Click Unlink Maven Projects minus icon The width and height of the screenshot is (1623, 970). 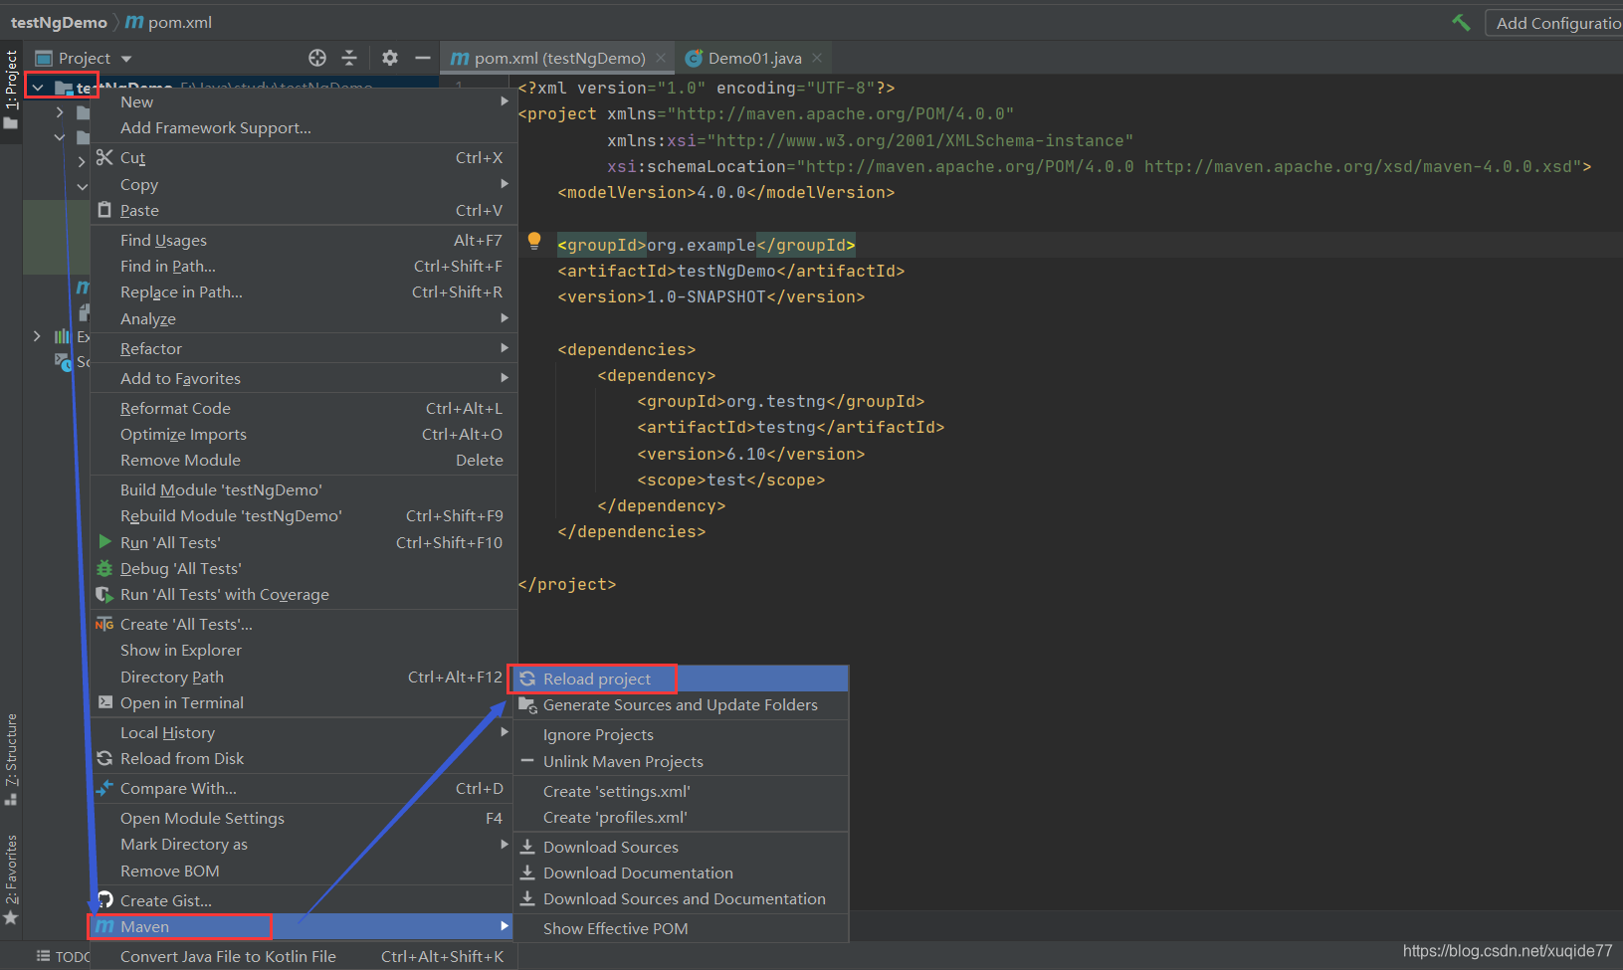(527, 761)
